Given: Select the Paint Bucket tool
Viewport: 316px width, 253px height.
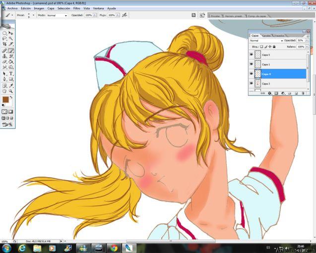Looking at the screenshot, I should [x=11, y=61].
